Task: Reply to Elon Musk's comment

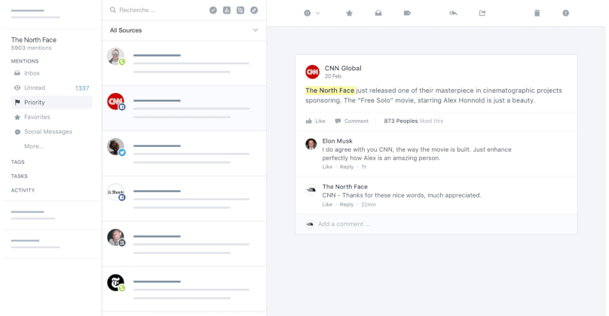Action: tap(347, 167)
